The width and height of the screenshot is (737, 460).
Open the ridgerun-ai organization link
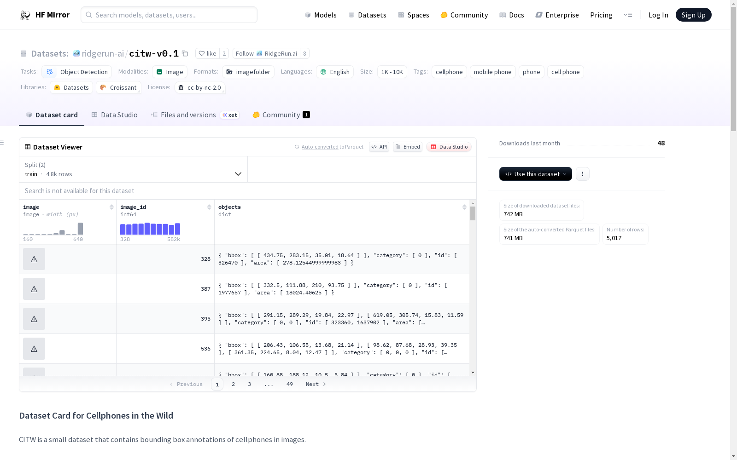(x=103, y=53)
